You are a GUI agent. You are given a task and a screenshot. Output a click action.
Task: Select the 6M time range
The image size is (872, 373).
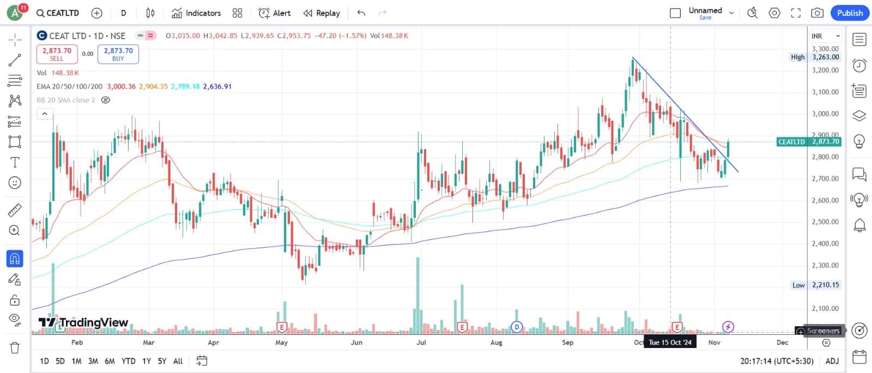tap(110, 361)
